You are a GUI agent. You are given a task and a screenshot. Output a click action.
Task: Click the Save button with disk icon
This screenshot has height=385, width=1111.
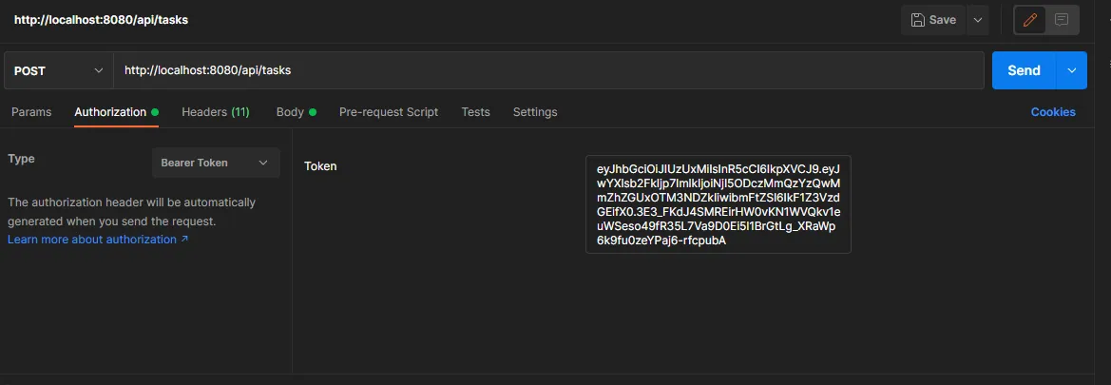(x=933, y=20)
